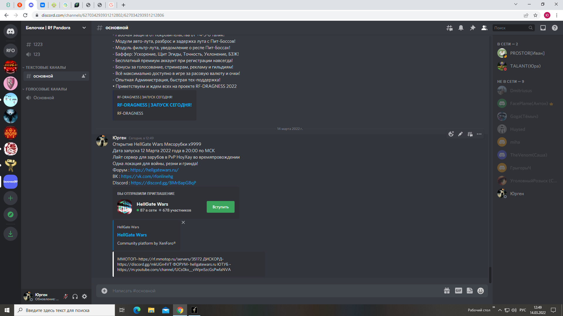The width and height of the screenshot is (563, 316).
Task: Open Windows Start menu
Action: (7, 310)
